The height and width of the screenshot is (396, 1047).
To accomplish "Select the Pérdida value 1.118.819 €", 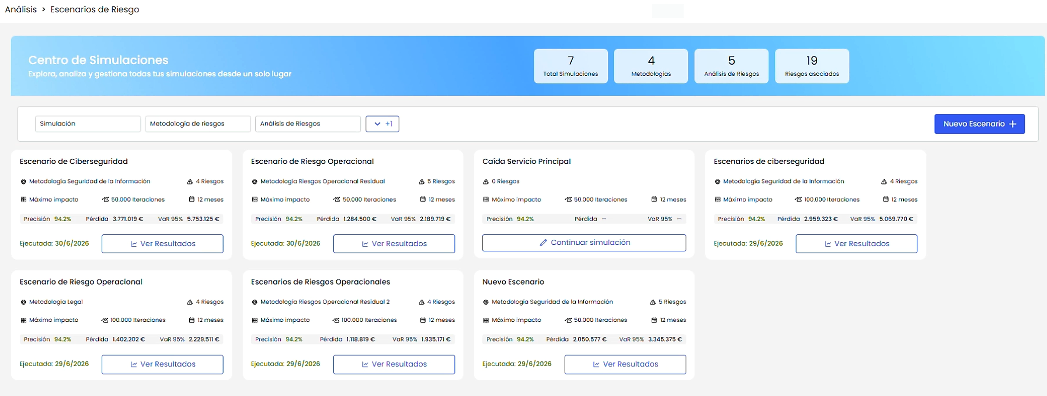I will (x=361, y=339).
